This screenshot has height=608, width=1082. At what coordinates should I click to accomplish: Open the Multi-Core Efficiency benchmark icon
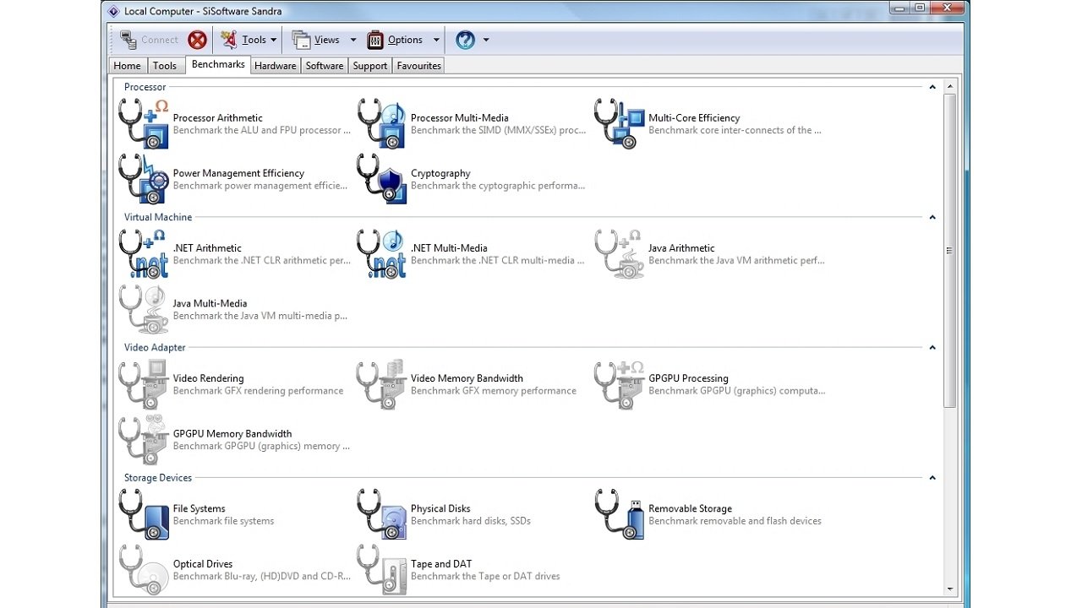[620, 124]
